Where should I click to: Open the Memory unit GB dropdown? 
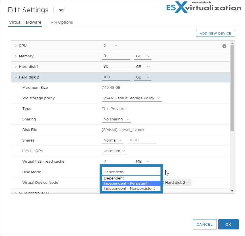click(143, 56)
